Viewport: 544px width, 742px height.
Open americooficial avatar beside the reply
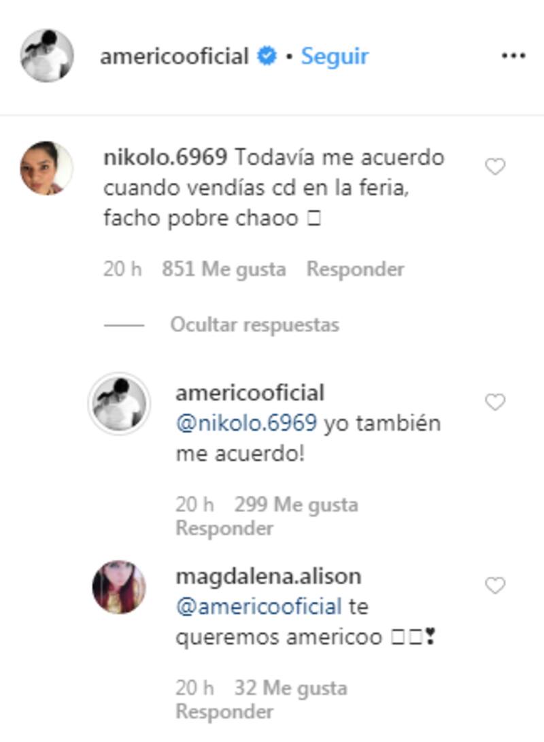click(x=119, y=404)
